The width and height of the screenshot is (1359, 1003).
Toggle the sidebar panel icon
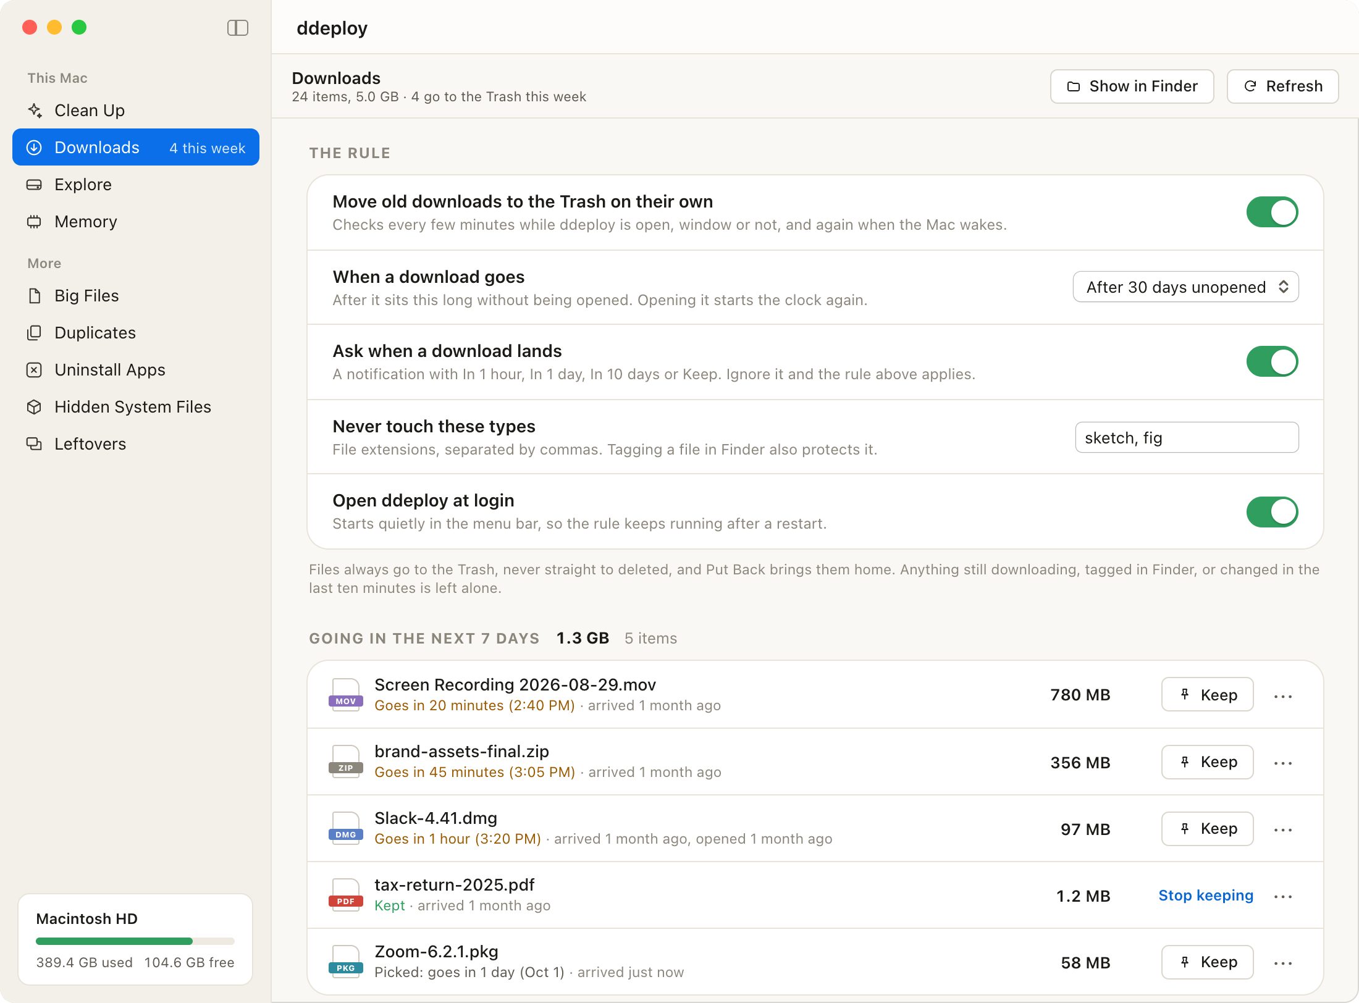(x=238, y=28)
